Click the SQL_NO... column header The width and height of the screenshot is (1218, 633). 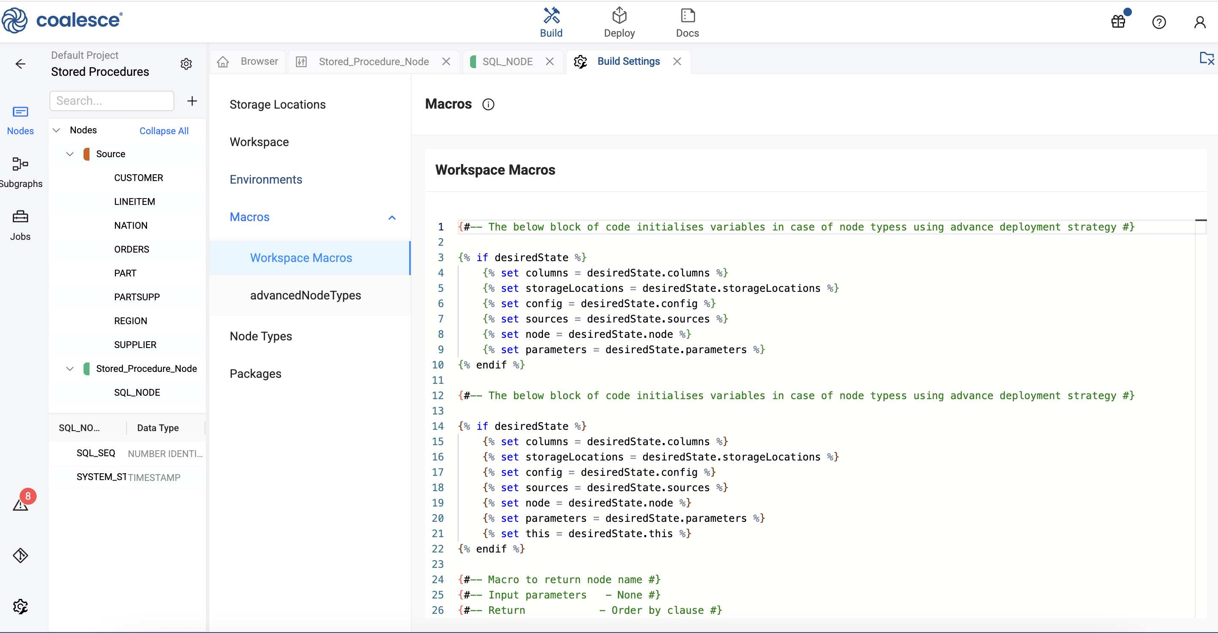[x=79, y=428]
